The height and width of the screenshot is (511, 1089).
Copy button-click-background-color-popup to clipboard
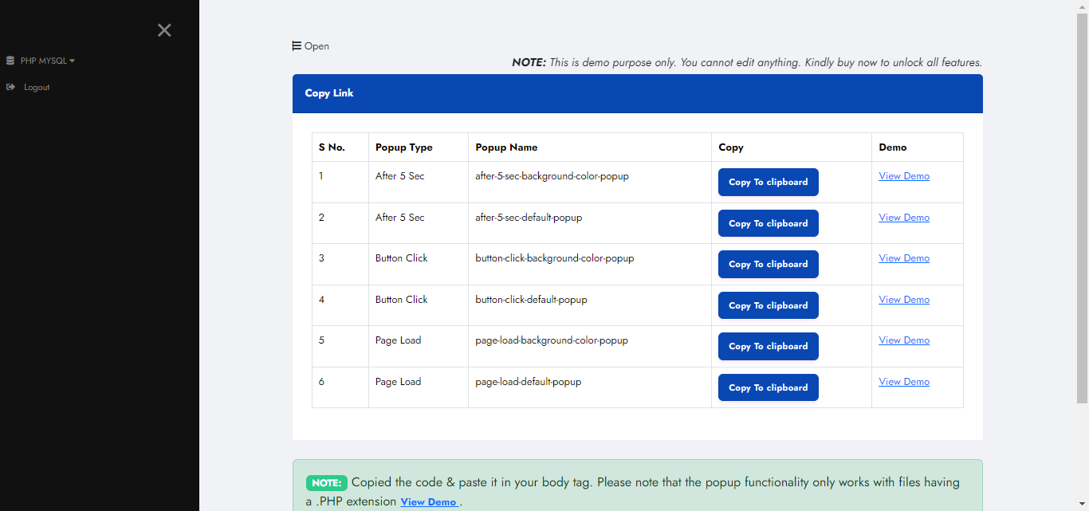point(768,264)
